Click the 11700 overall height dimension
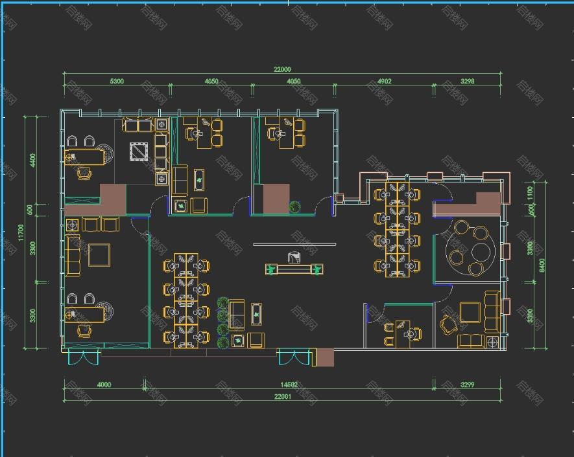Viewport: 574px width, 457px height. (21, 232)
